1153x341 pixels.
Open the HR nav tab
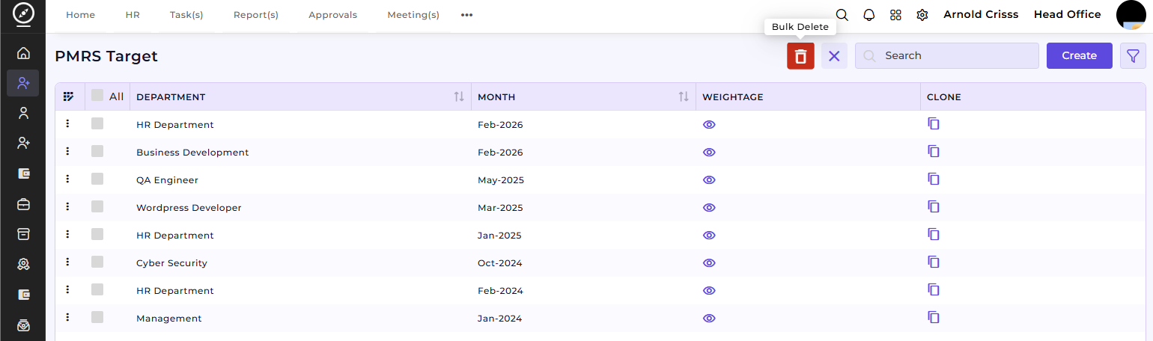[x=133, y=15]
